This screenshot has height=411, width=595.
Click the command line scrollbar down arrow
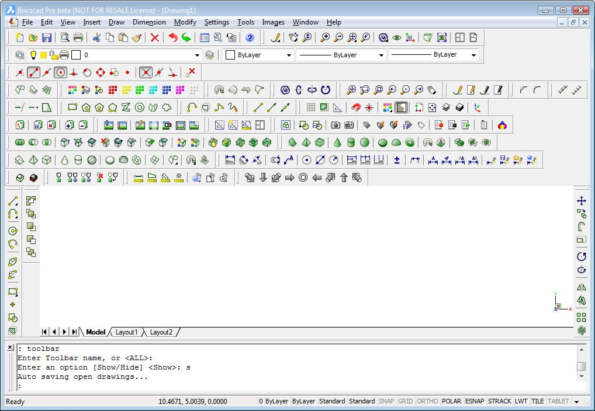[x=581, y=377]
